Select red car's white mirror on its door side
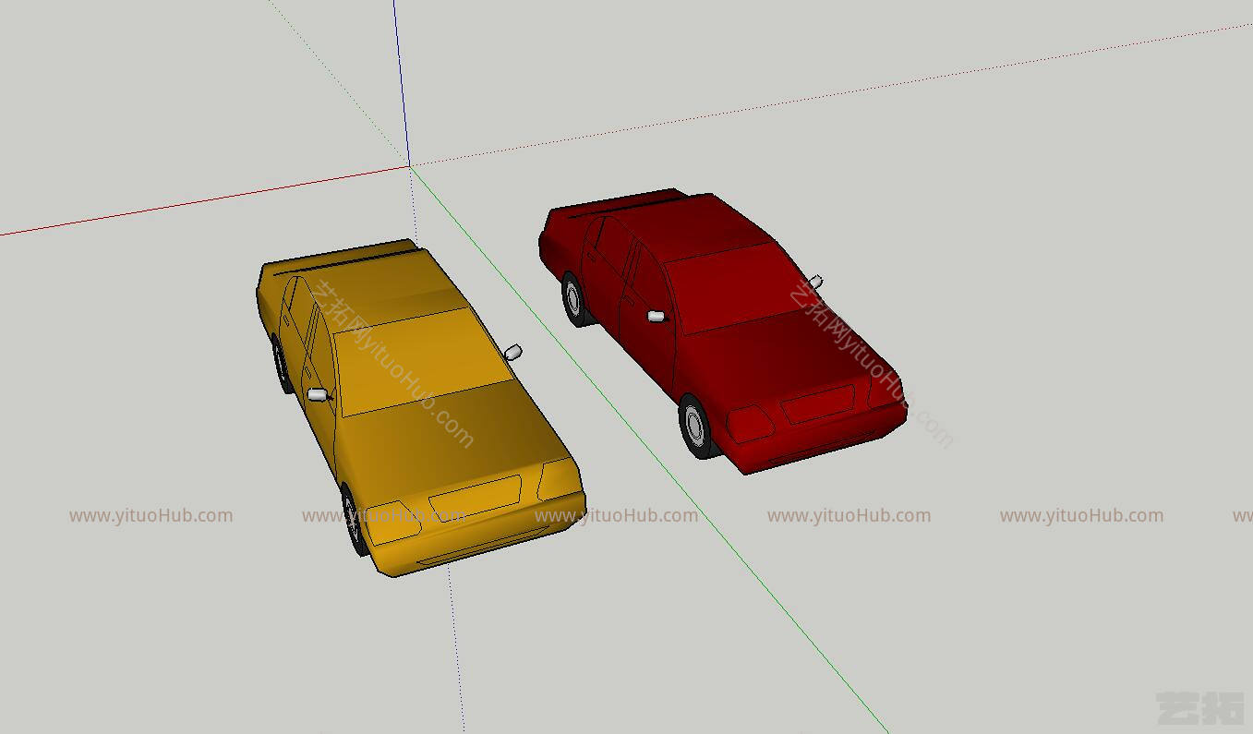This screenshot has width=1253, height=734. coord(656,316)
